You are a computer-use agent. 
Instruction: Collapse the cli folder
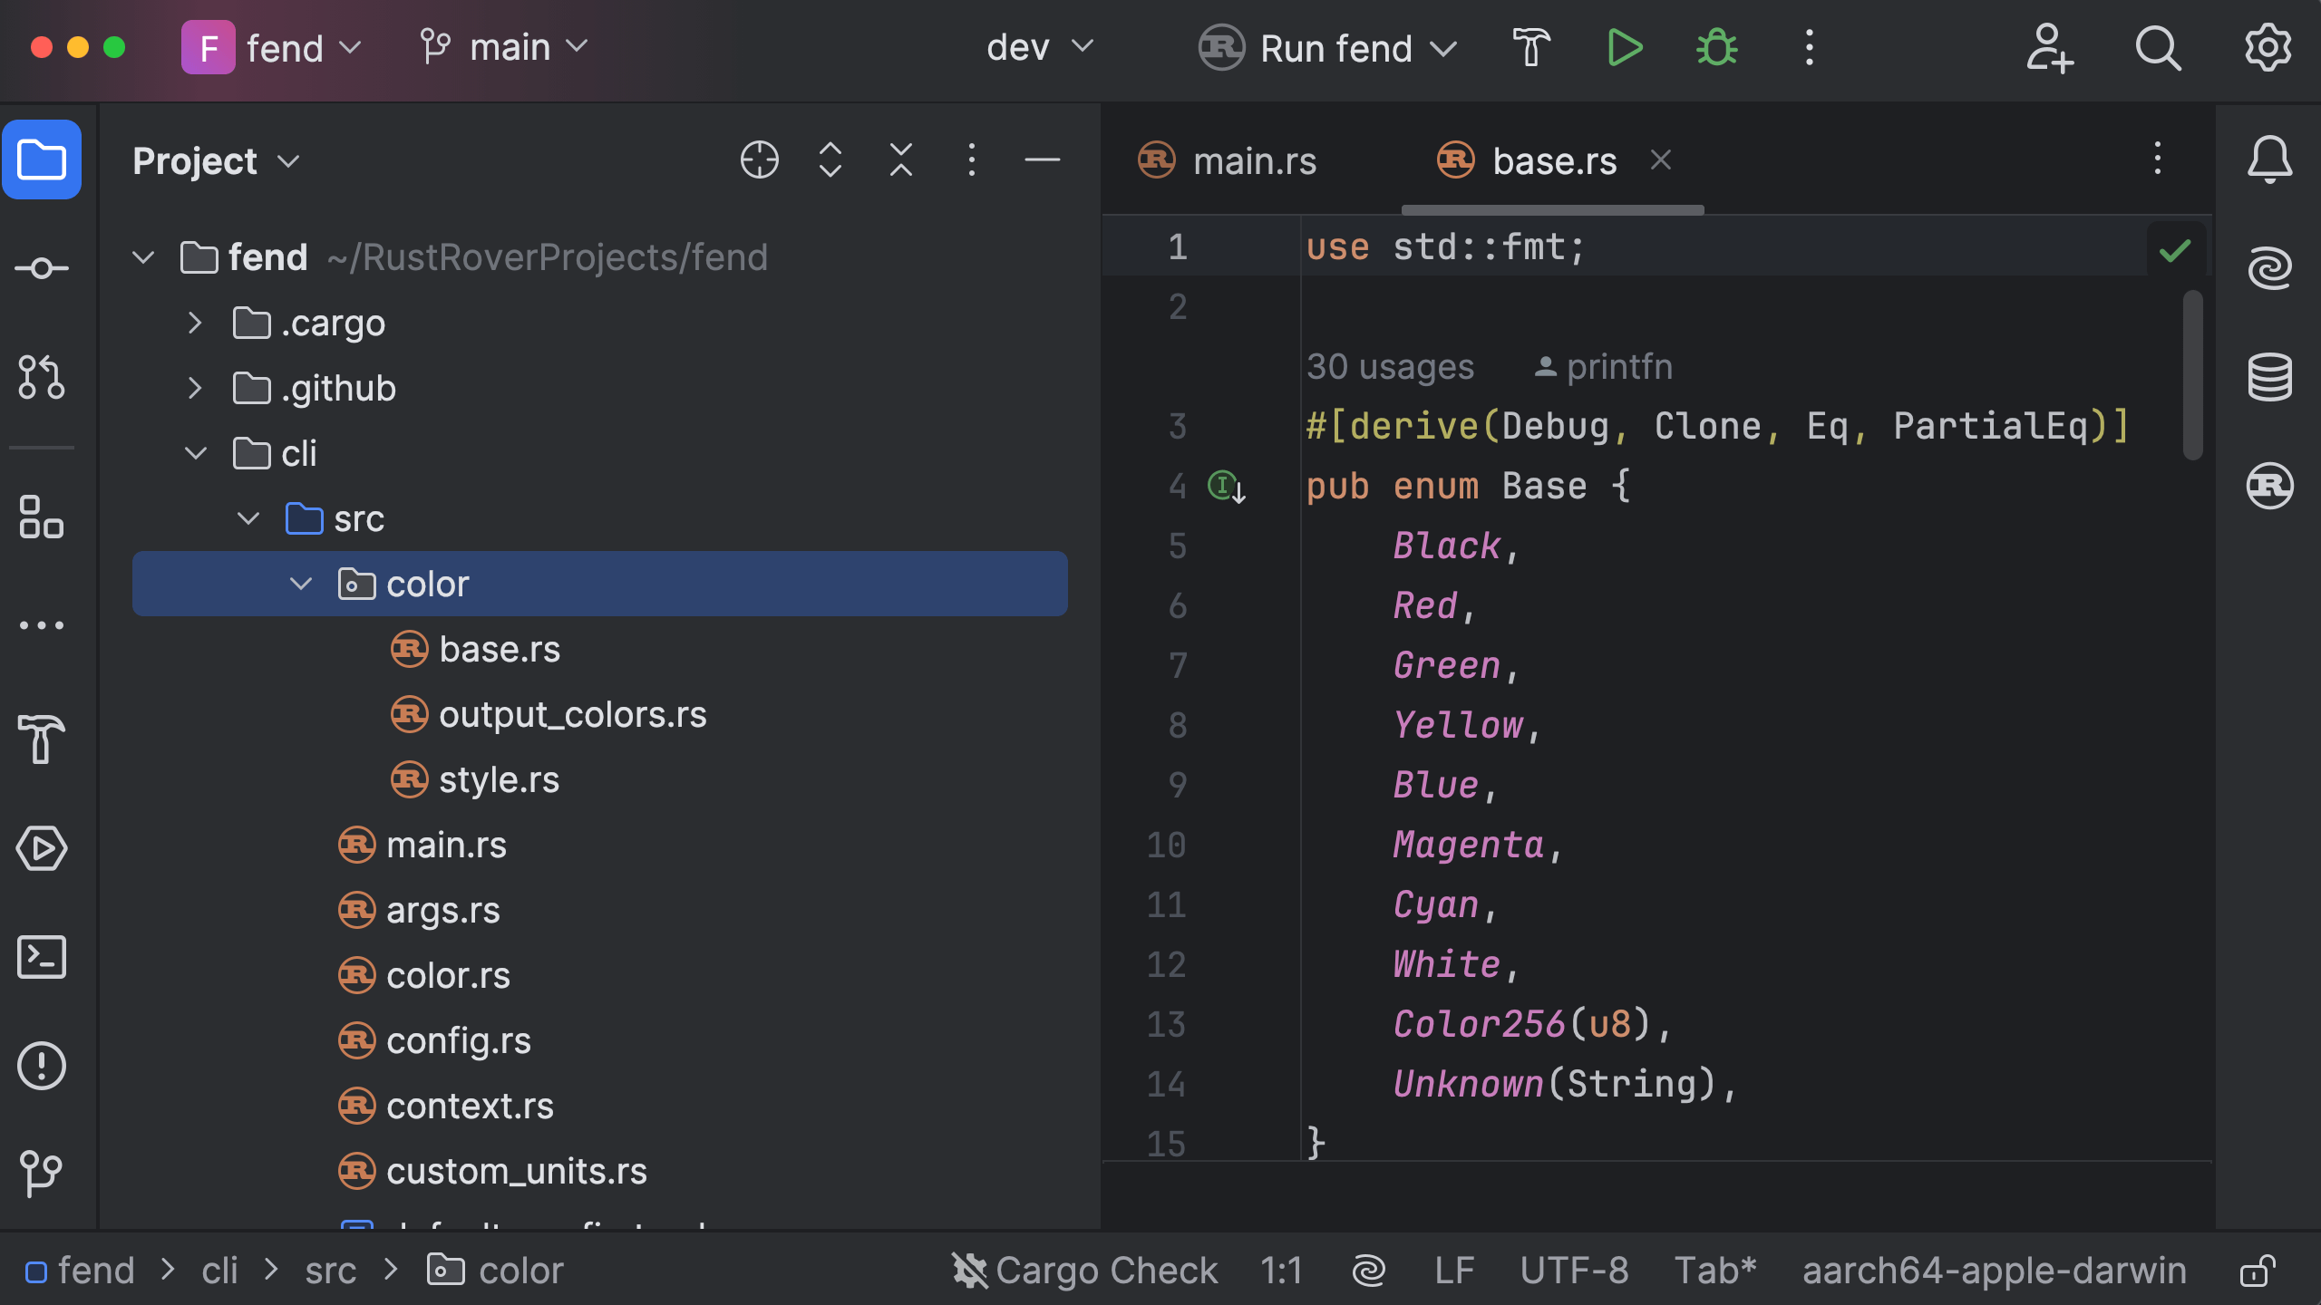coord(195,454)
